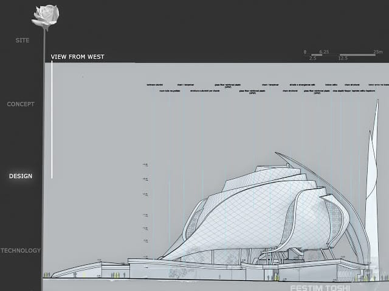389x291 pixels.
Task: Select the highlighted DESIGN section
Action: (x=21, y=176)
